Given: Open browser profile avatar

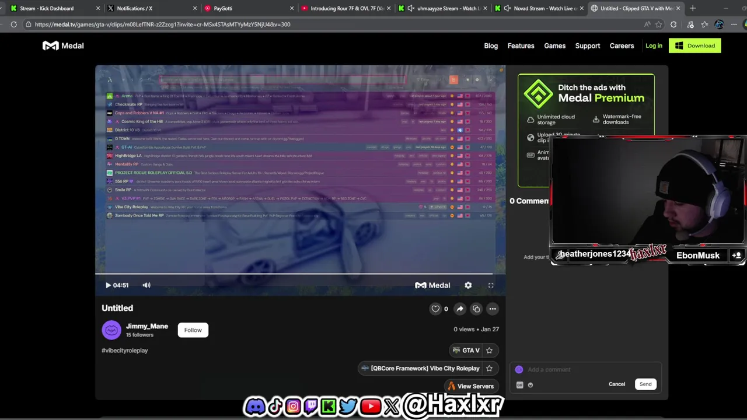Looking at the screenshot, I should click(x=719, y=24).
